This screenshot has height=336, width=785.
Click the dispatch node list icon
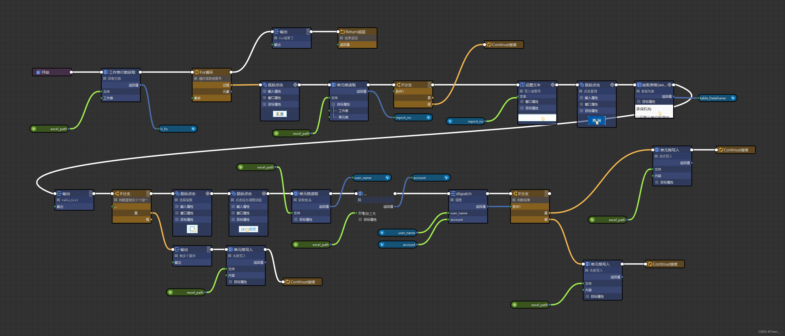coord(453,194)
